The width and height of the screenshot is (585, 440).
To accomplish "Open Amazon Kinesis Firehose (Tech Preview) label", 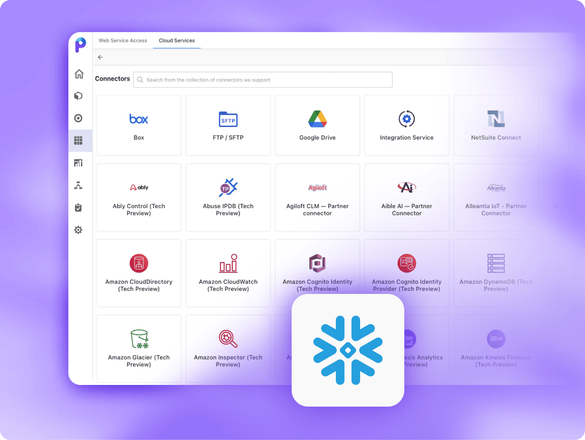I will (x=496, y=361).
